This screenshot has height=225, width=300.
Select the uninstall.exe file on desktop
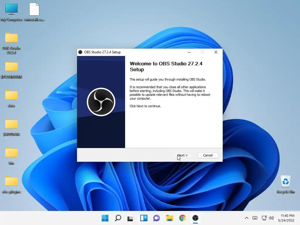pyautogui.click(x=34, y=12)
